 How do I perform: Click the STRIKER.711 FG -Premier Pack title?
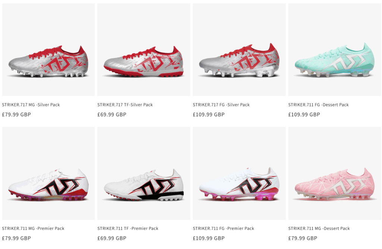(x=223, y=228)
